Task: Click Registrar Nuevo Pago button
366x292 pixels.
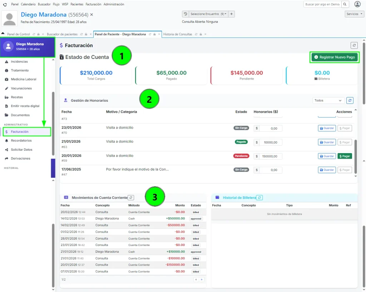Action: [335, 57]
